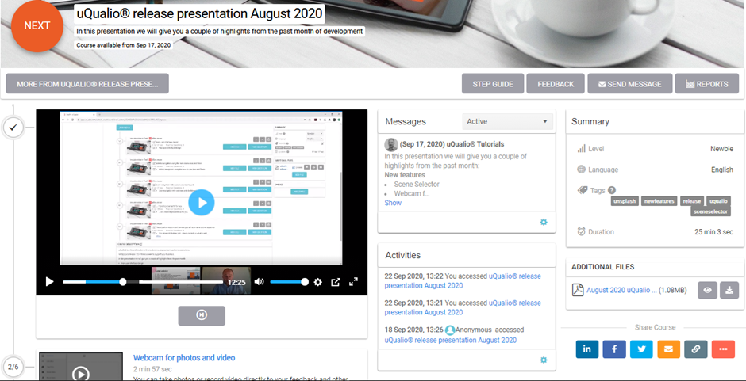Open Activities panel settings gear
This screenshot has height=381, width=746.
click(544, 360)
